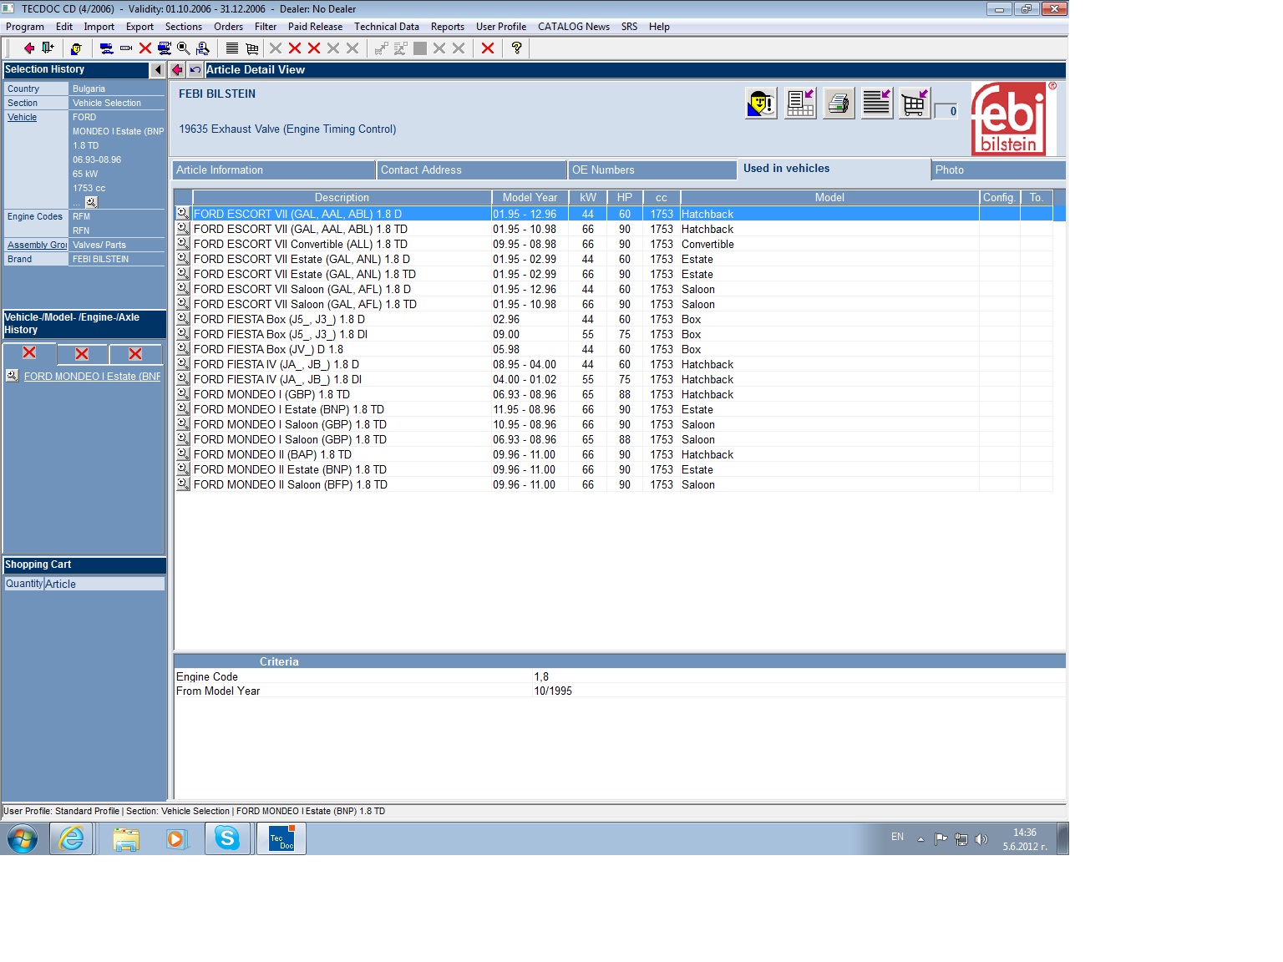Image resolution: width=1283 pixels, height=962 pixels.
Task: Open FORD MONDEO I Estate history link
Action: [92, 377]
